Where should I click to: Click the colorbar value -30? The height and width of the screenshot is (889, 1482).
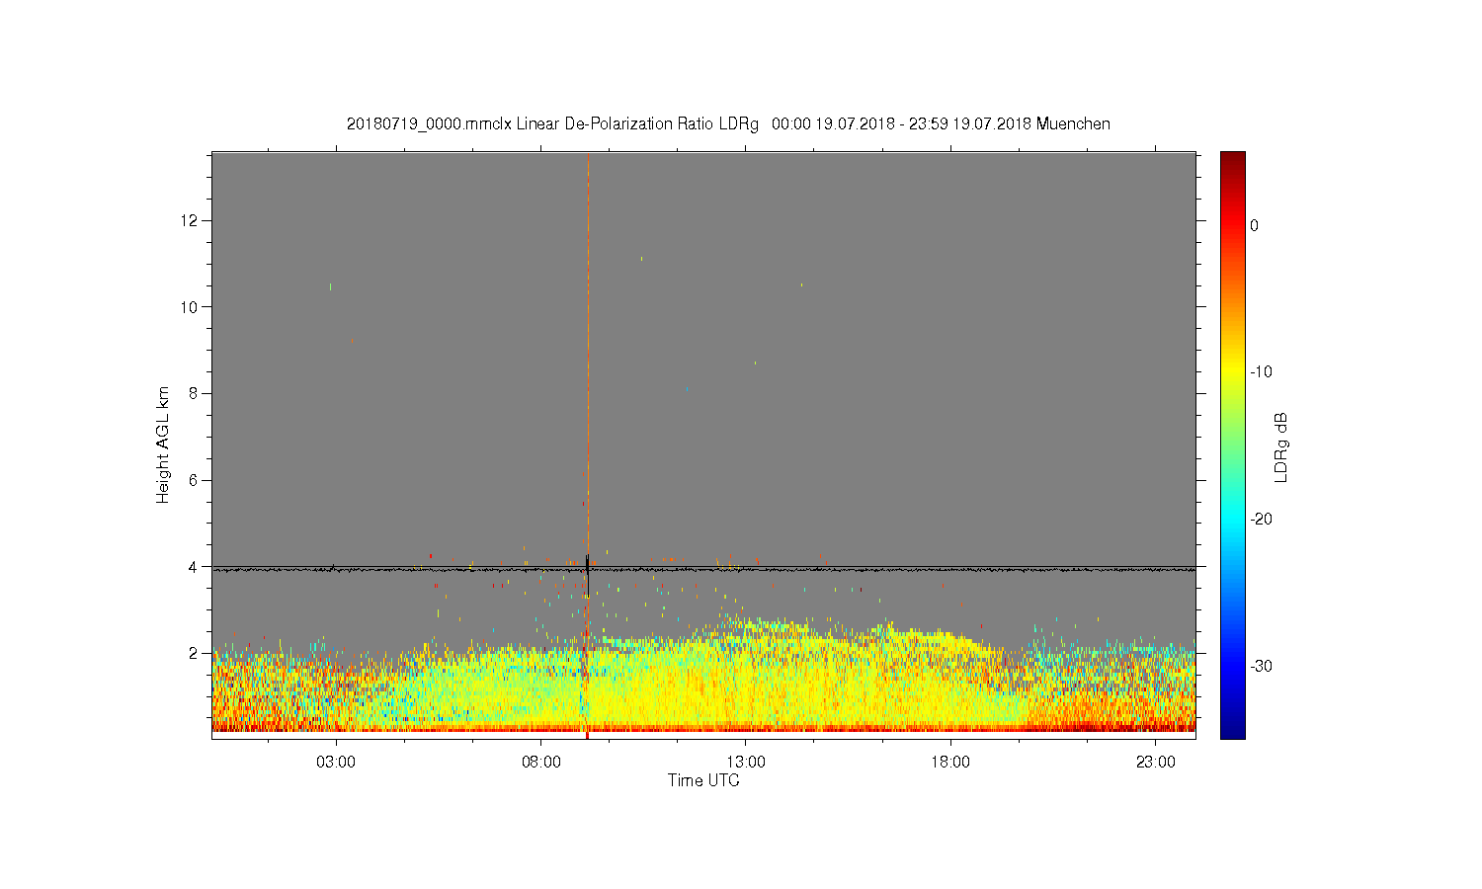[1261, 667]
